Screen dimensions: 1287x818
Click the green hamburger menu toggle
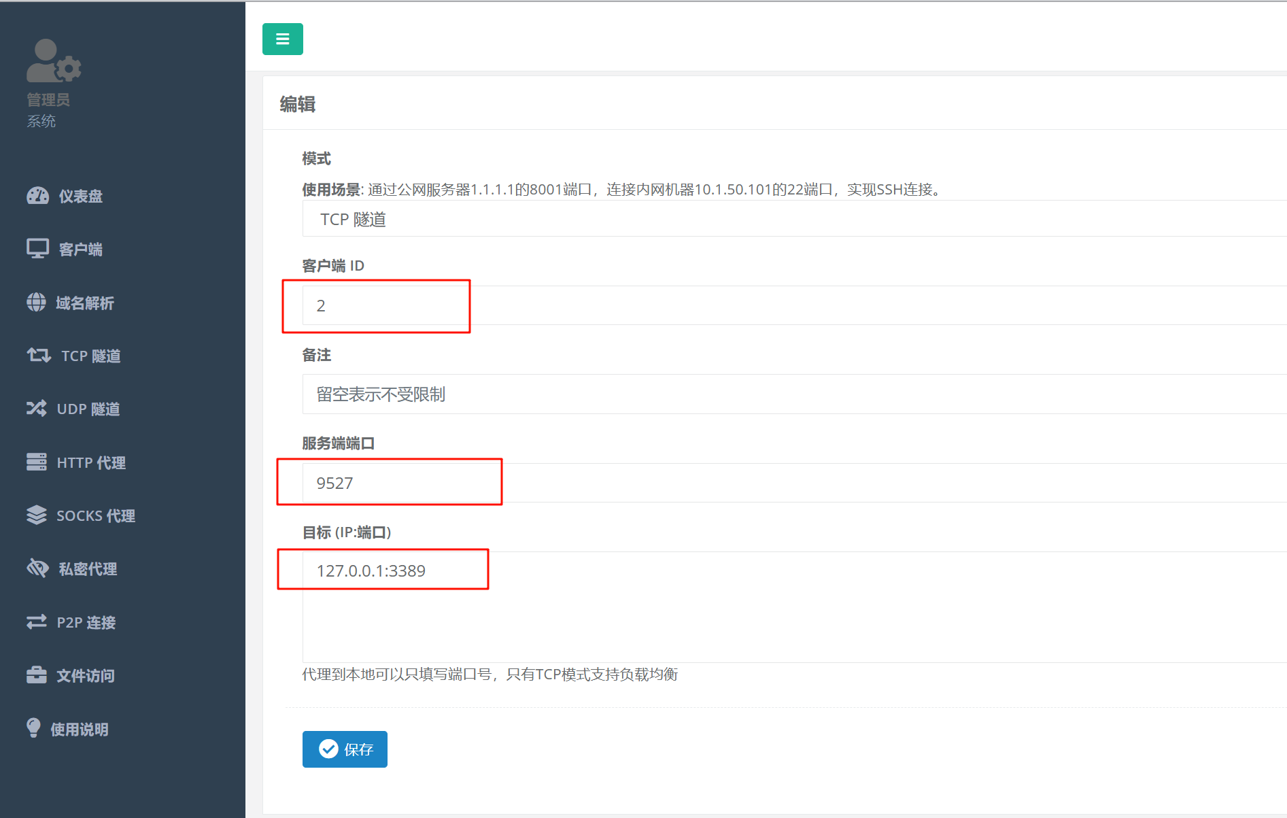[x=282, y=39]
